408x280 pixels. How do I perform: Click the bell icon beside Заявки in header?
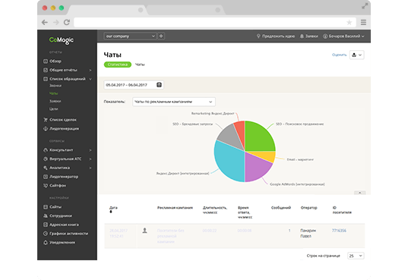point(302,36)
